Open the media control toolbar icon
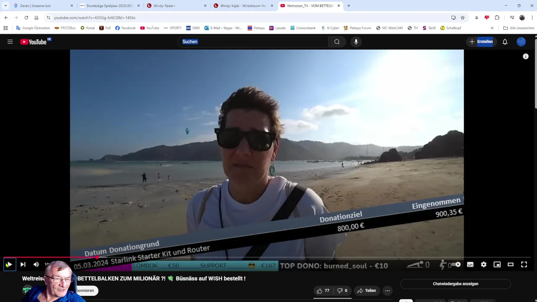The width and height of the screenshot is (537, 302). (x=512, y=18)
